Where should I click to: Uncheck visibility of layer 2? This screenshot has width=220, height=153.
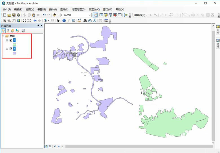pyautogui.click(x=11, y=40)
